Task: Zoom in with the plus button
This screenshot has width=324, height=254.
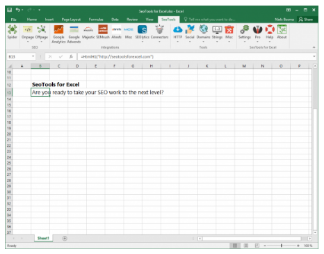Action: (298, 246)
